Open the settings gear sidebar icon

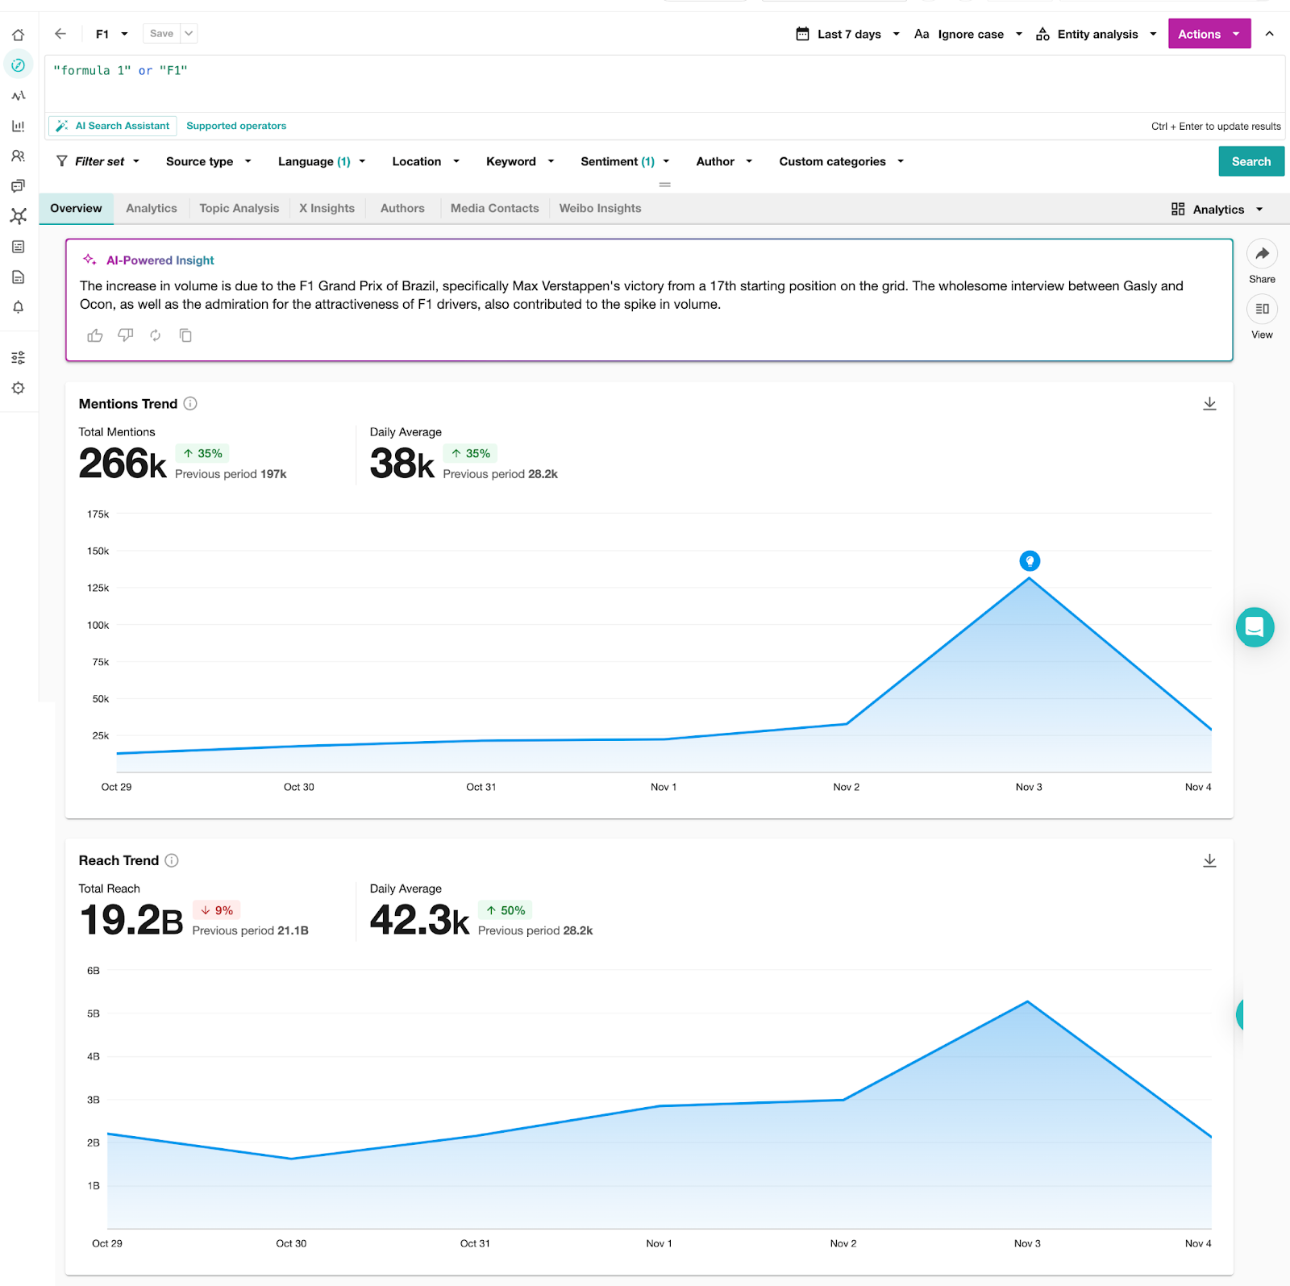(x=18, y=388)
